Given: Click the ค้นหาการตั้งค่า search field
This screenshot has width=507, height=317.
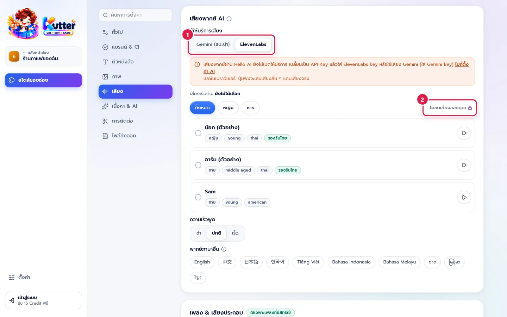Looking at the screenshot, I should (136, 15).
